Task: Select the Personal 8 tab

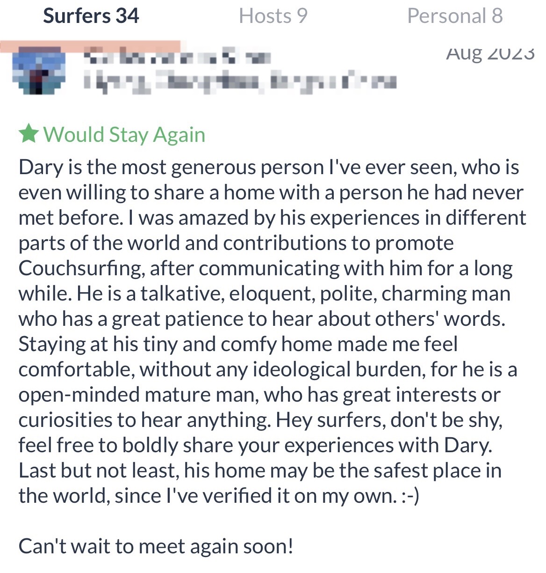Action: tap(455, 16)
